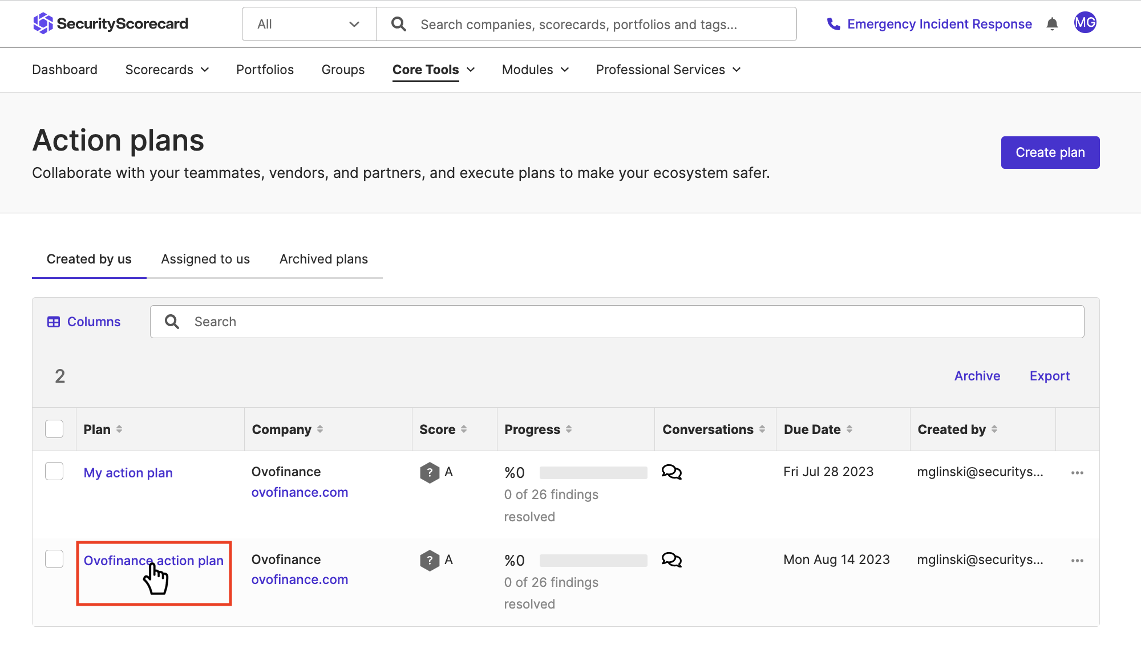
Task: Sort by Company column arrows
Action: (320, 429)
